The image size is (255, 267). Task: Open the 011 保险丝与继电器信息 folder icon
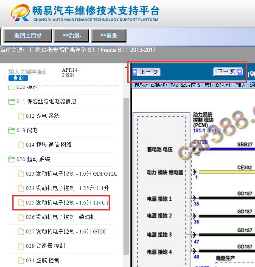point(12,102)
